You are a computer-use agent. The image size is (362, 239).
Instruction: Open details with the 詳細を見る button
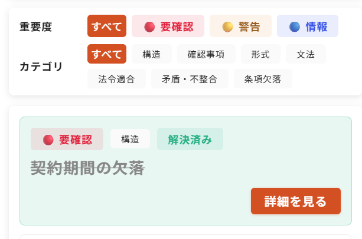[295, 201]
